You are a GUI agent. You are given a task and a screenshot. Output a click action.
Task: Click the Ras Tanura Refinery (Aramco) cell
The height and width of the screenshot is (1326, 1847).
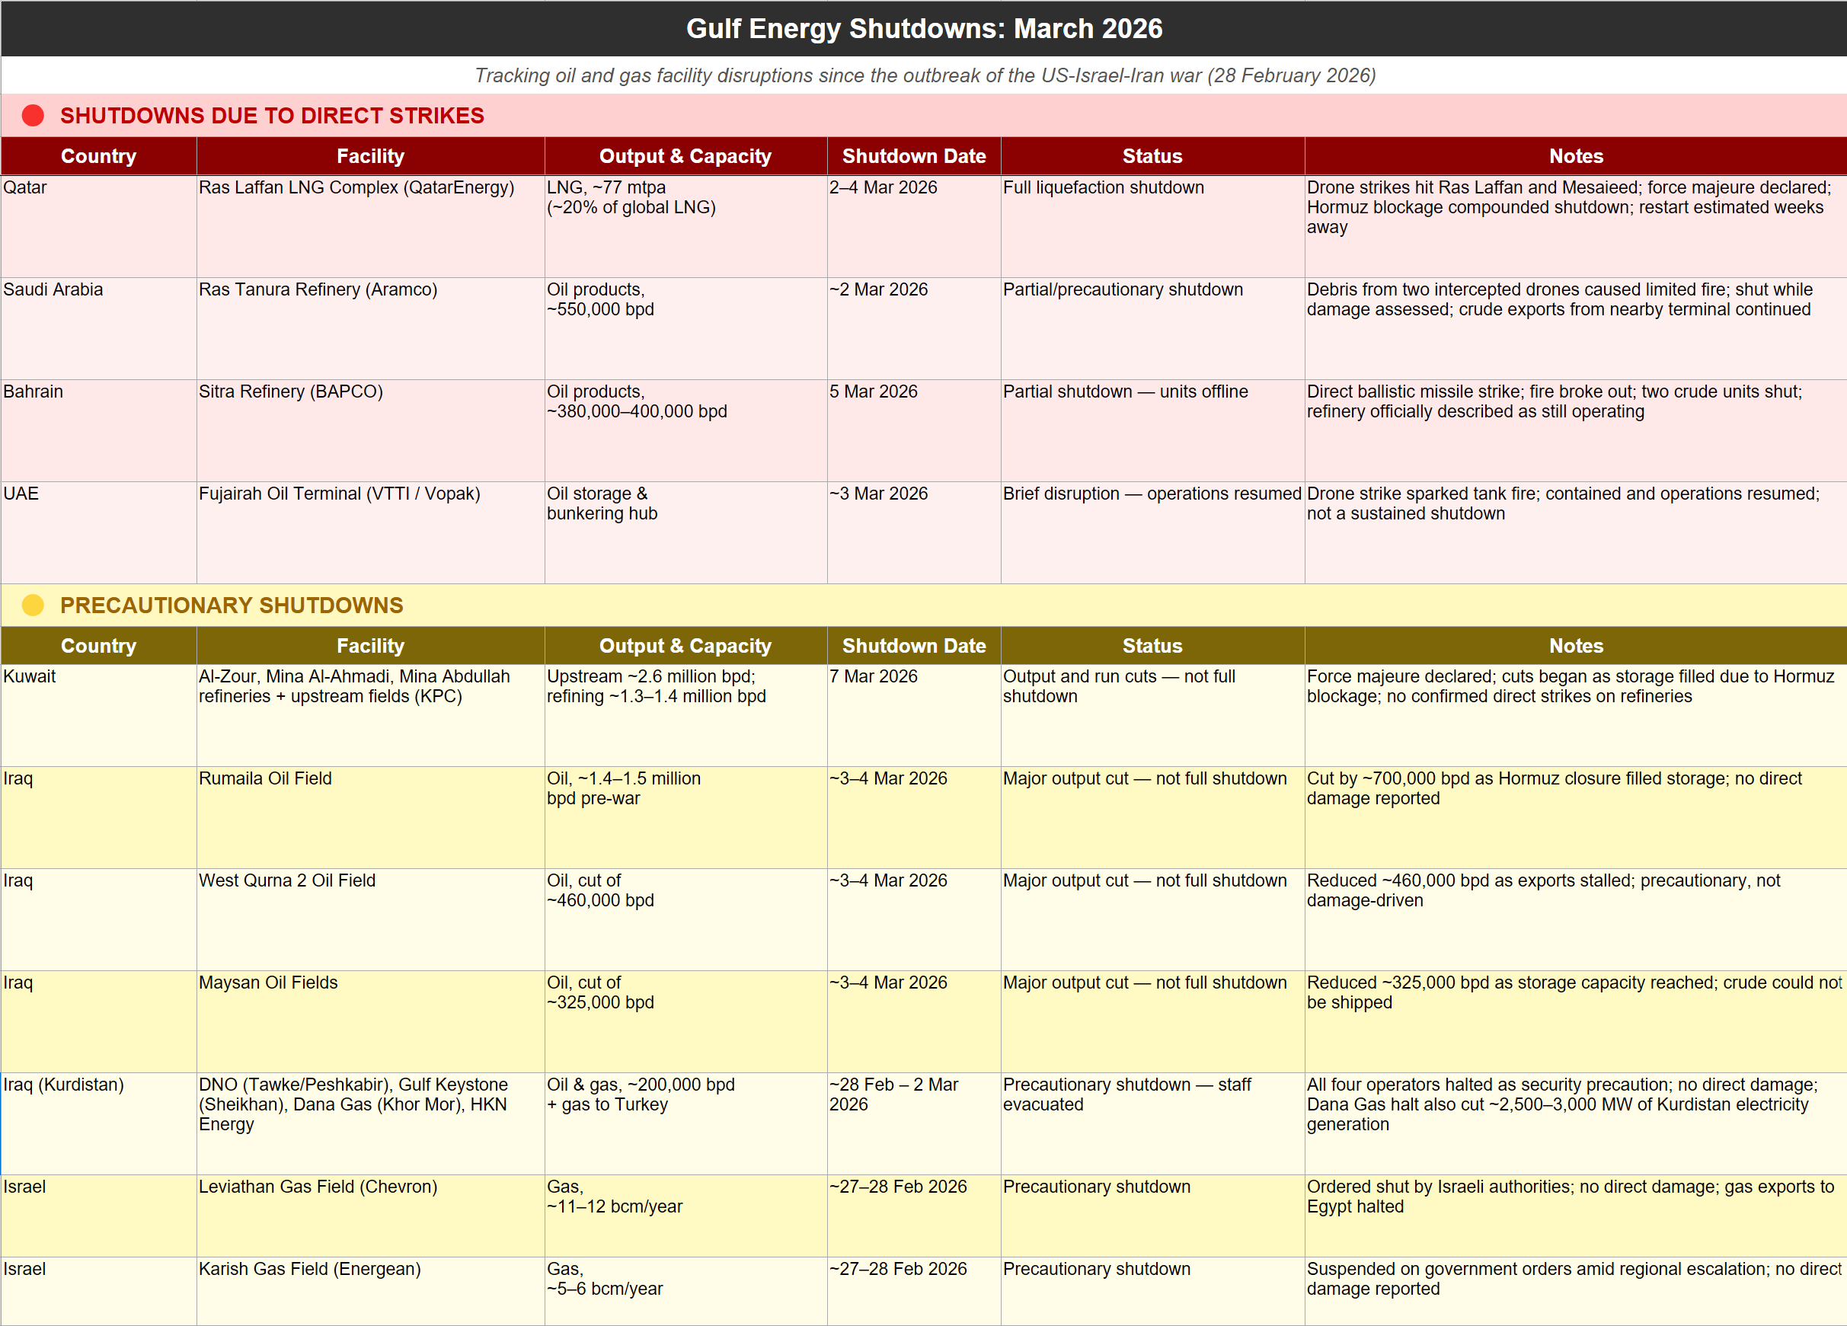[x=318, y=290]
